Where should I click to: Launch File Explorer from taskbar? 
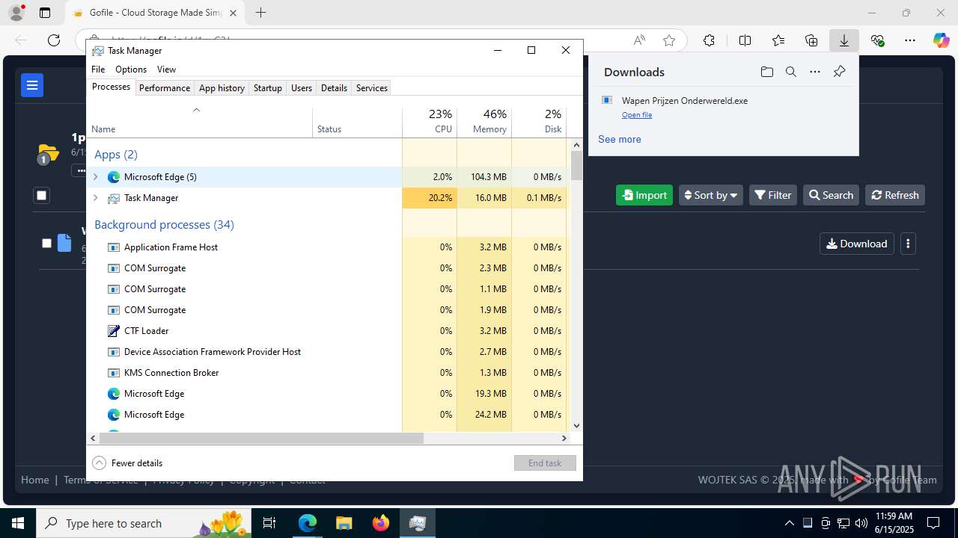[344, 523]
